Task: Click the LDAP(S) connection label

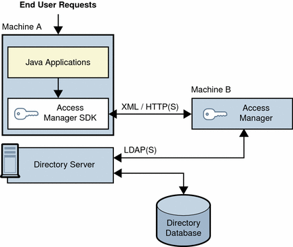Action: pos(140,150)
